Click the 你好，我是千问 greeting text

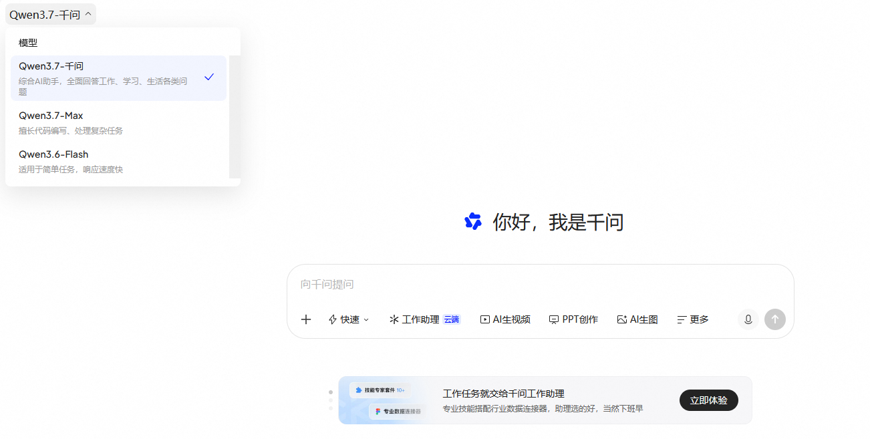(559, 222)
